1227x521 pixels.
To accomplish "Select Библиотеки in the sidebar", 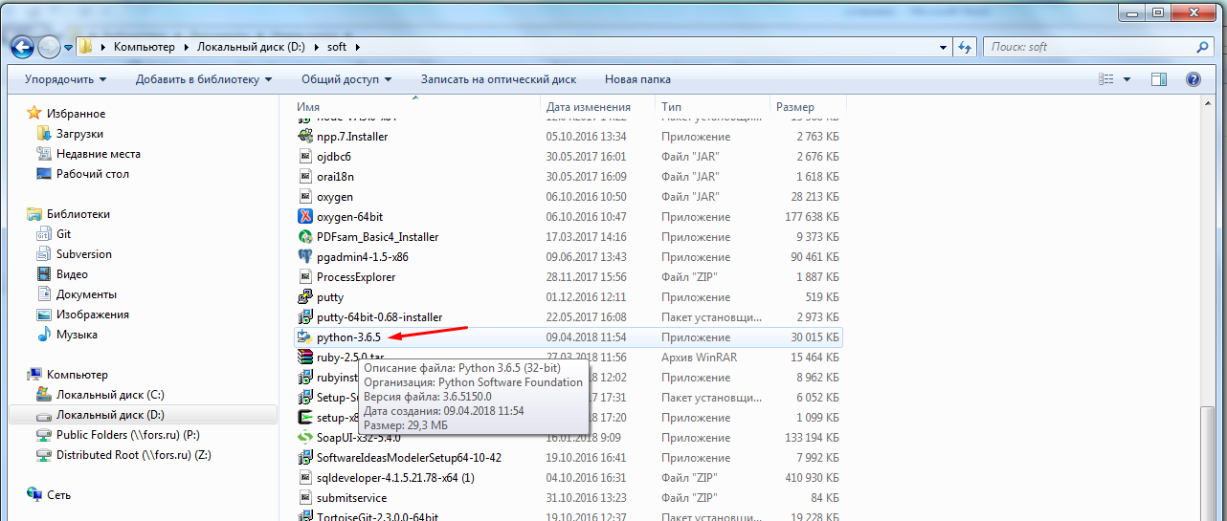I will pos(78,214).
